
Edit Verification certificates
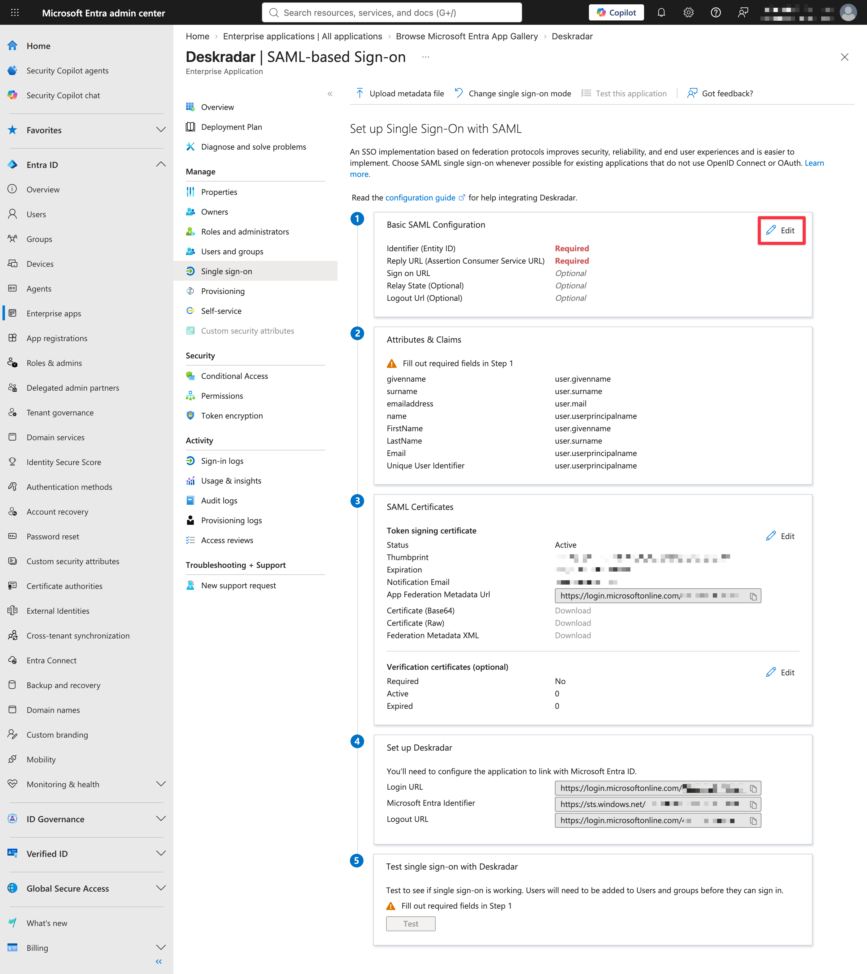pyautogui.click(x=780, y=672)
